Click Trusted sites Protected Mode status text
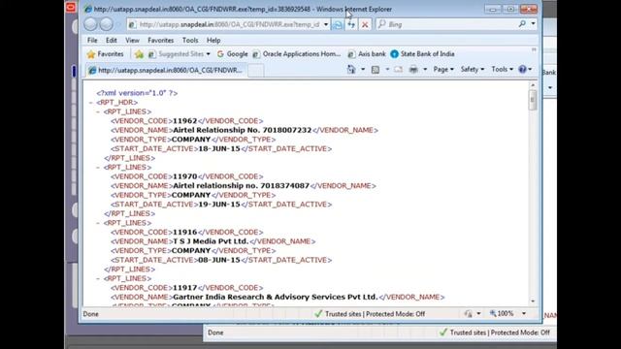 click(375, 314)
